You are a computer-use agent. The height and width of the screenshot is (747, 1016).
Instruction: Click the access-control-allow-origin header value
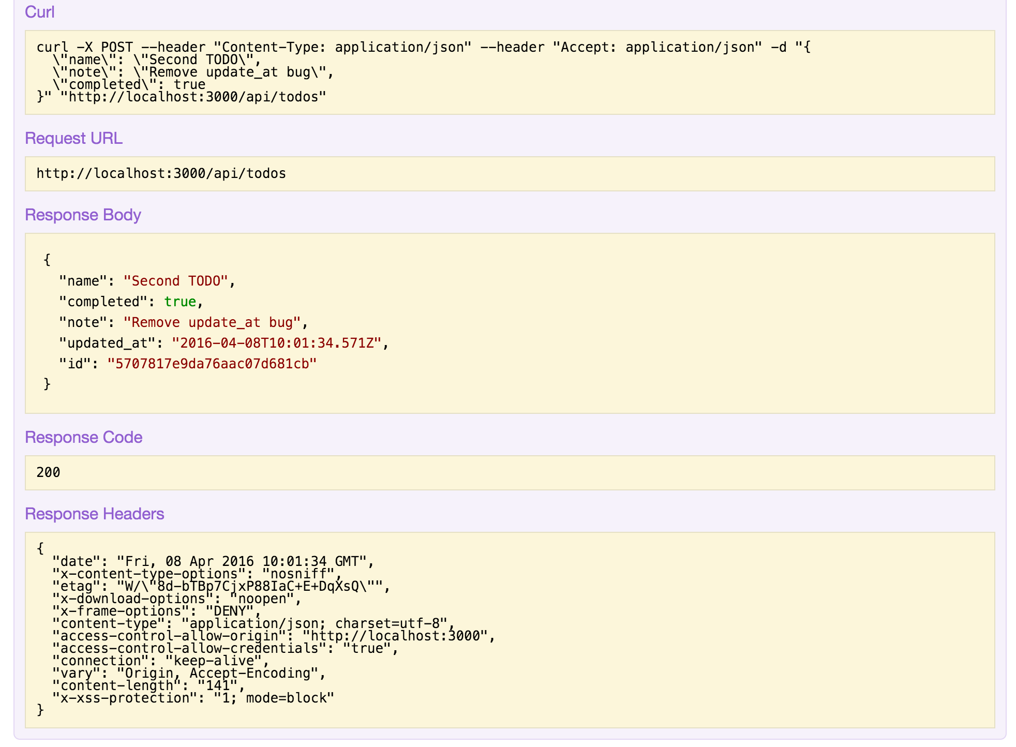pyautogui.click(x=398, y=636)
